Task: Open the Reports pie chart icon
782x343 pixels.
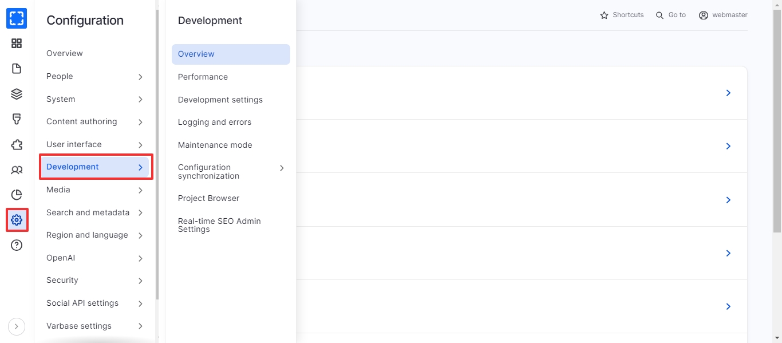Action: pyautogui.click(x=17, y=195)
